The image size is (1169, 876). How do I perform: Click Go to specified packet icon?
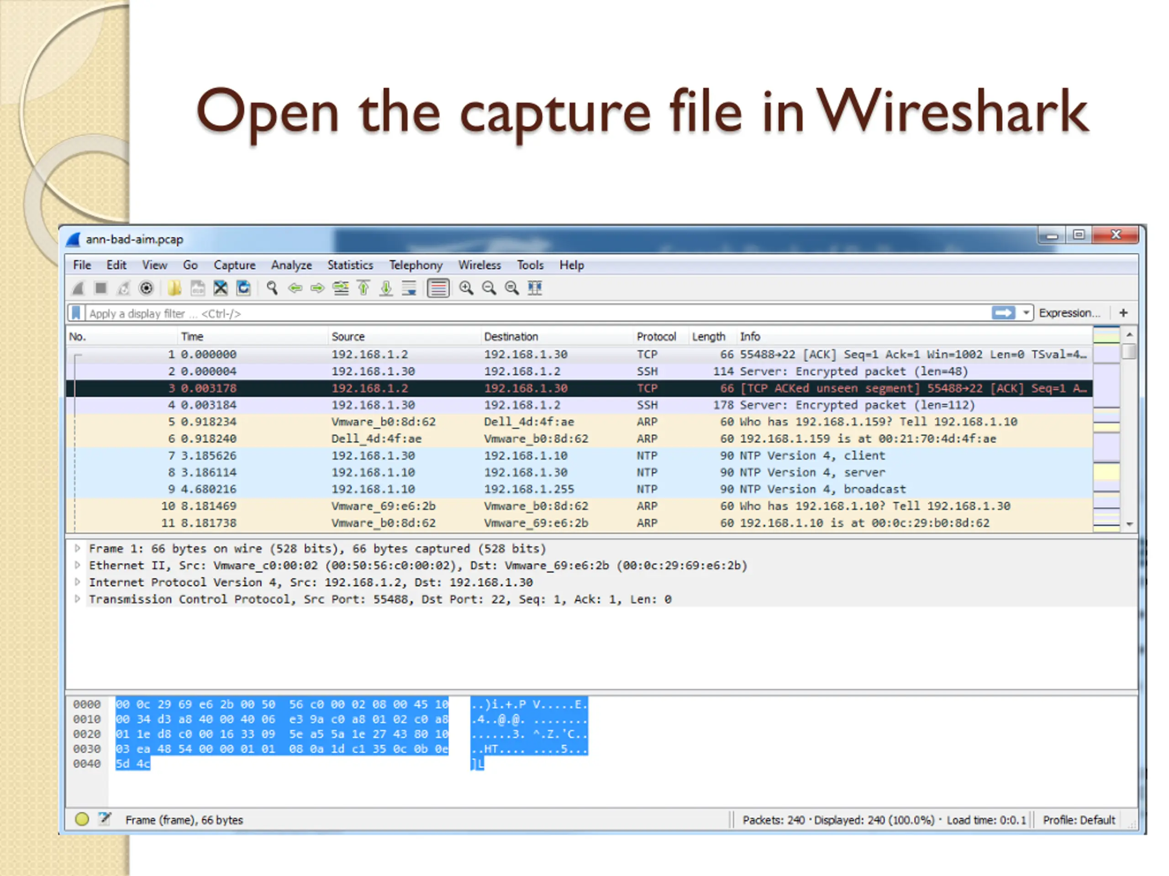[341, 288]
